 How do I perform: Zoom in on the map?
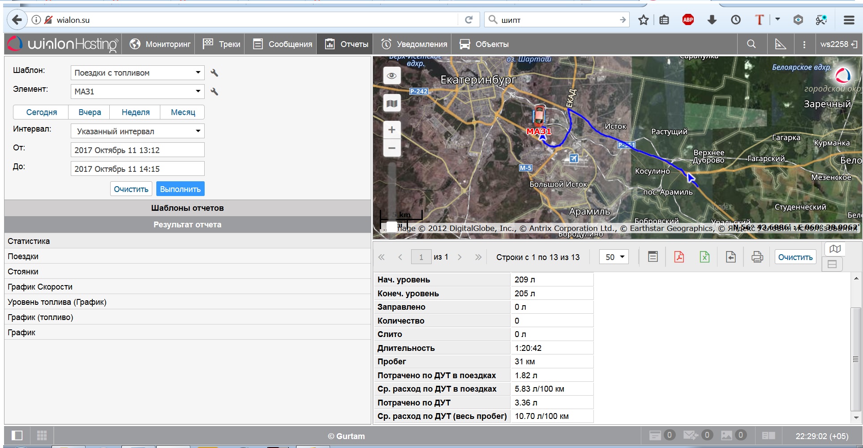pos(392,130)
